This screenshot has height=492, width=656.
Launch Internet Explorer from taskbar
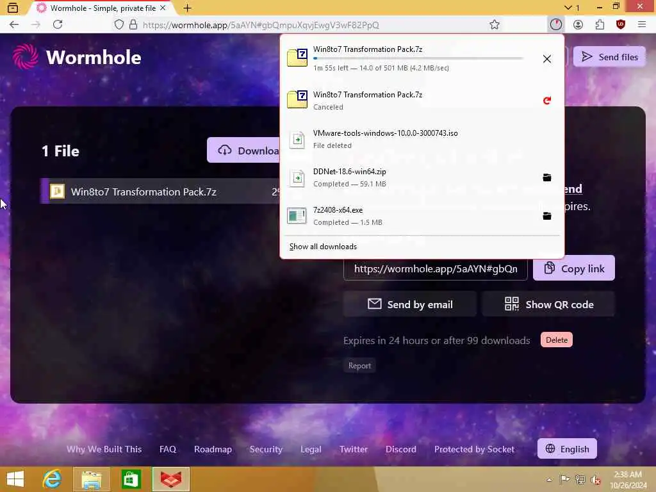(52, 479)
